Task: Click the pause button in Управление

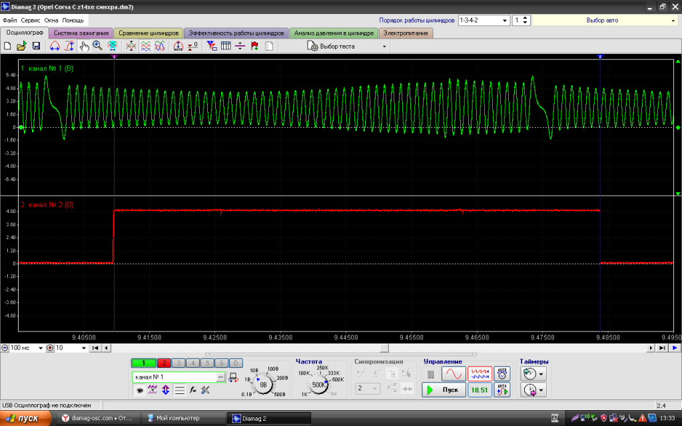Action: (431, 374)
